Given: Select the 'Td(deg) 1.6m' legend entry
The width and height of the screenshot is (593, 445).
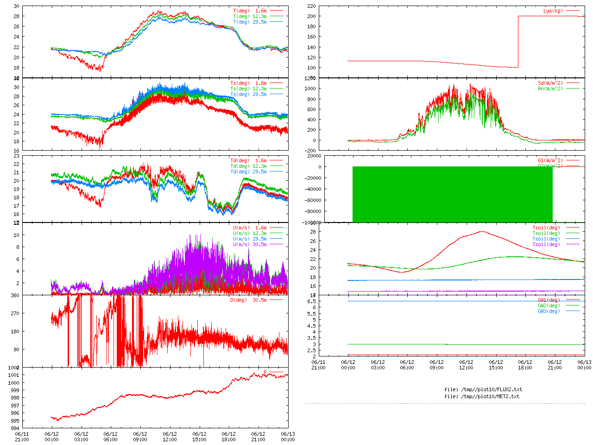Looking at the screenshot, I should click(x=248, y=160).
